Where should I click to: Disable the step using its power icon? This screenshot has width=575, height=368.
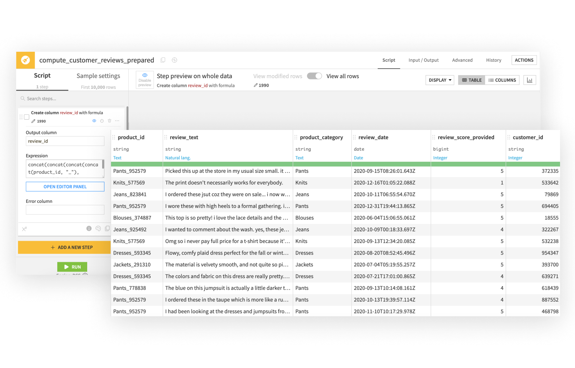(x=102, y=121)
